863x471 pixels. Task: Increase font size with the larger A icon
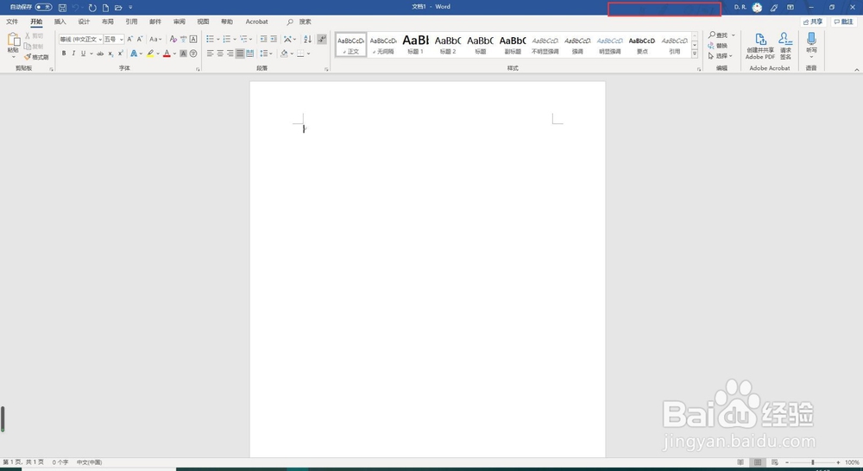coord(130,39)
